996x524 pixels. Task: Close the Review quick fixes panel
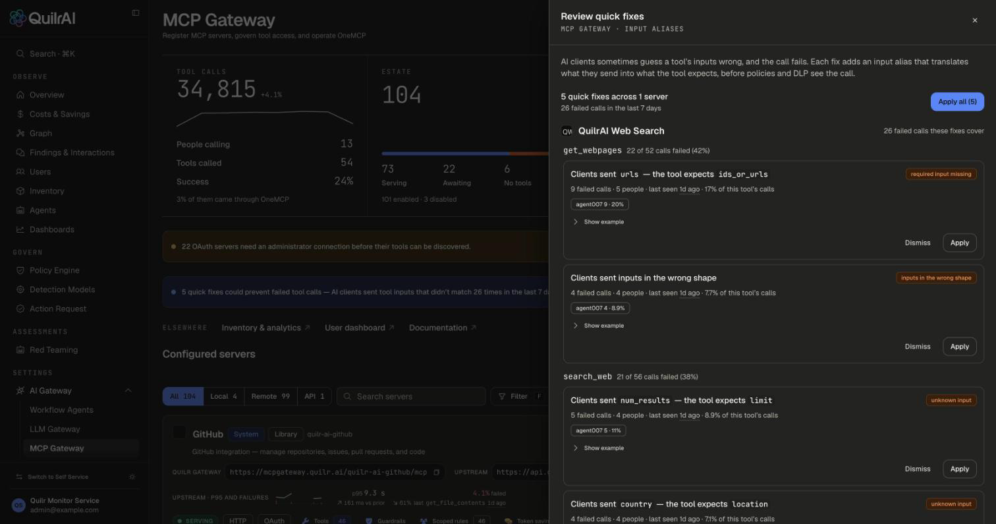pos(975,20)
